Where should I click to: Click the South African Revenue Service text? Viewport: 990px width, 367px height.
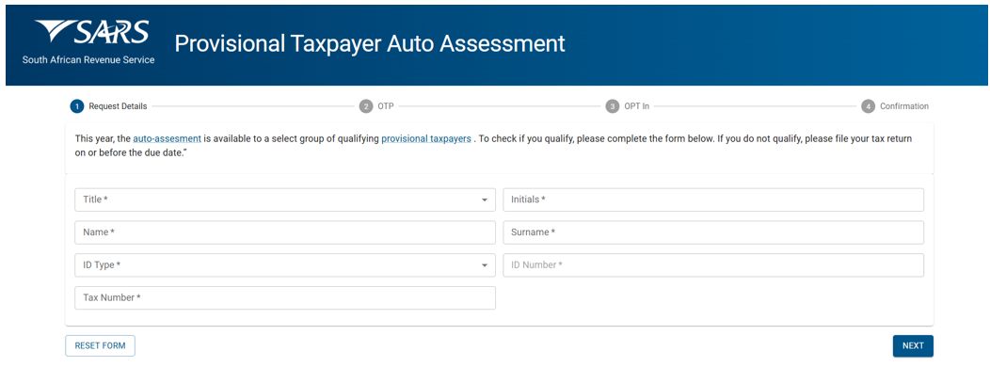click(88, 60)
